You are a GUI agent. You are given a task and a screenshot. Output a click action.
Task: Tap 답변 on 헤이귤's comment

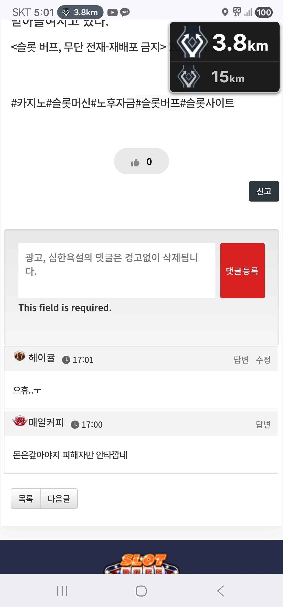coord(241,360)
